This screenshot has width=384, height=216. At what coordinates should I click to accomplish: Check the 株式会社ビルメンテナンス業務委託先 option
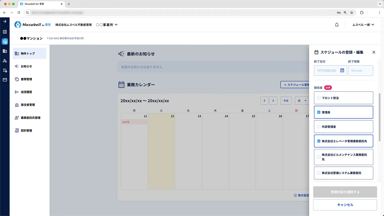point(319,157)
